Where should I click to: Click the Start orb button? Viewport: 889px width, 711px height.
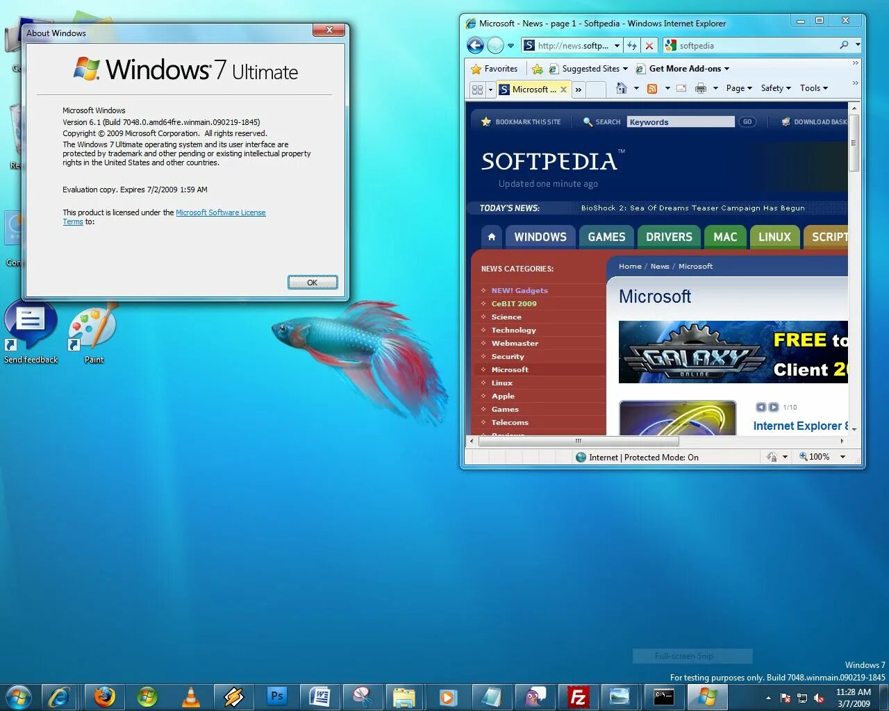18,696
